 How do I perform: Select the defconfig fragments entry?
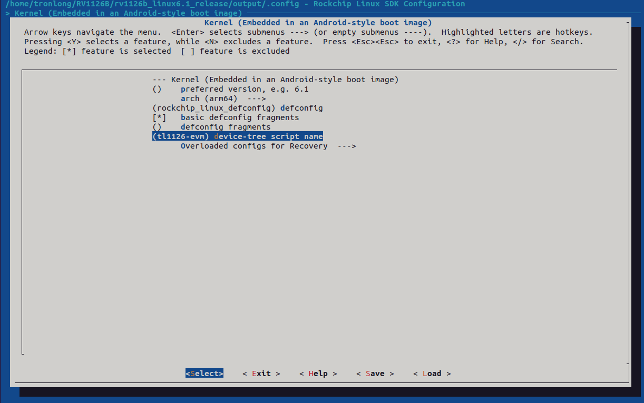pos(211,127)
